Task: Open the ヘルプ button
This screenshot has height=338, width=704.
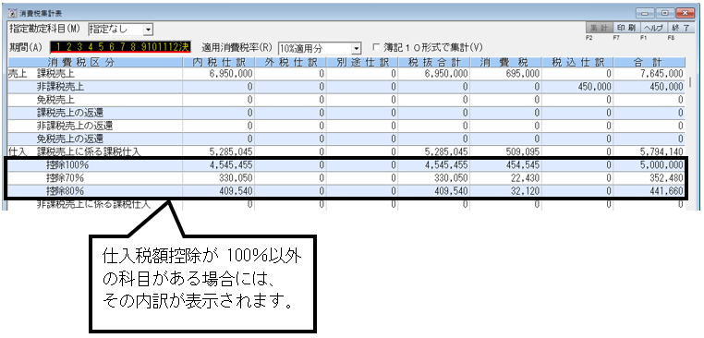Action: click(x=653, y=27)
